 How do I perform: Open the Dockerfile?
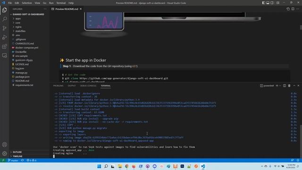pyautogui.click(x=21, y=52)
